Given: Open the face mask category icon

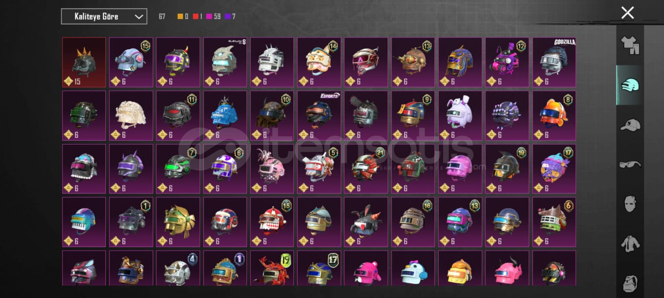Looking at the screenshot, I should click(x=630, y=204).
